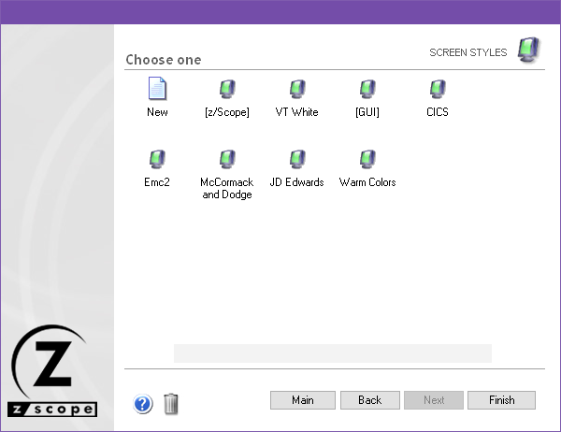Click the 'CICS' label text

click(438, 112)
